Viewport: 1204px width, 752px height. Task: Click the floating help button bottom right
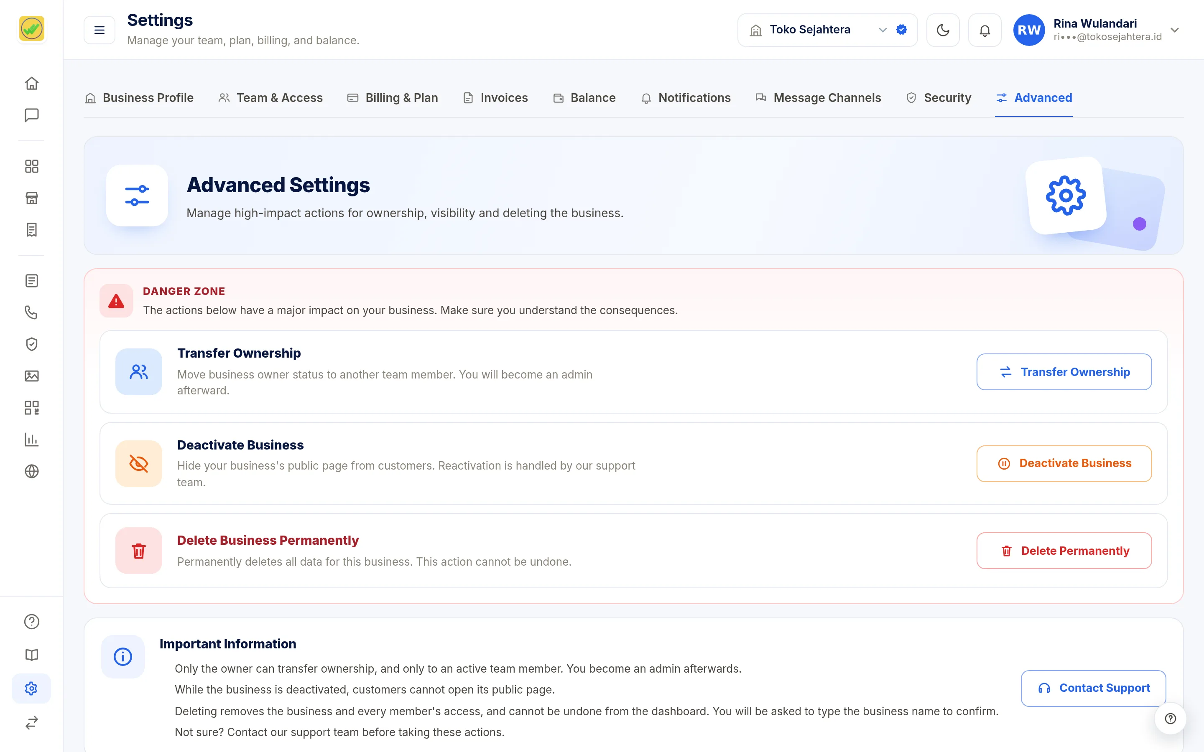[x=1170, y=718]
